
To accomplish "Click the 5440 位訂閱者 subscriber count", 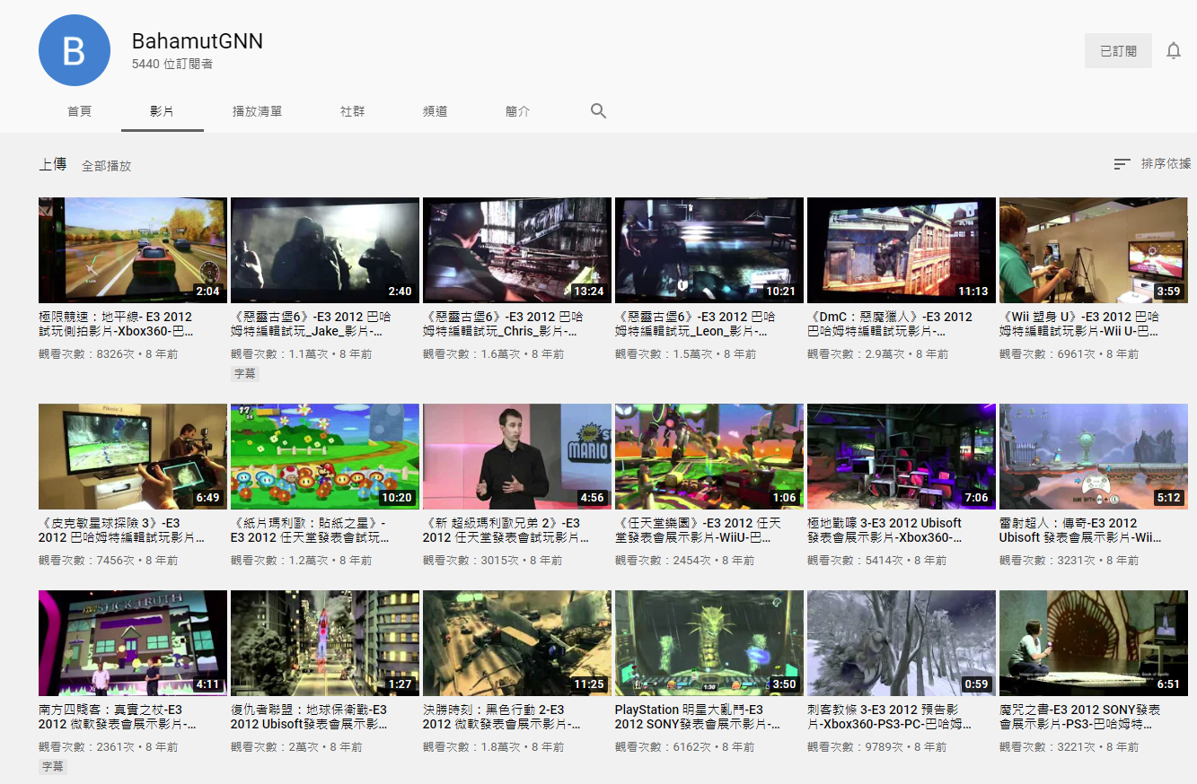I will click(172, 65).
